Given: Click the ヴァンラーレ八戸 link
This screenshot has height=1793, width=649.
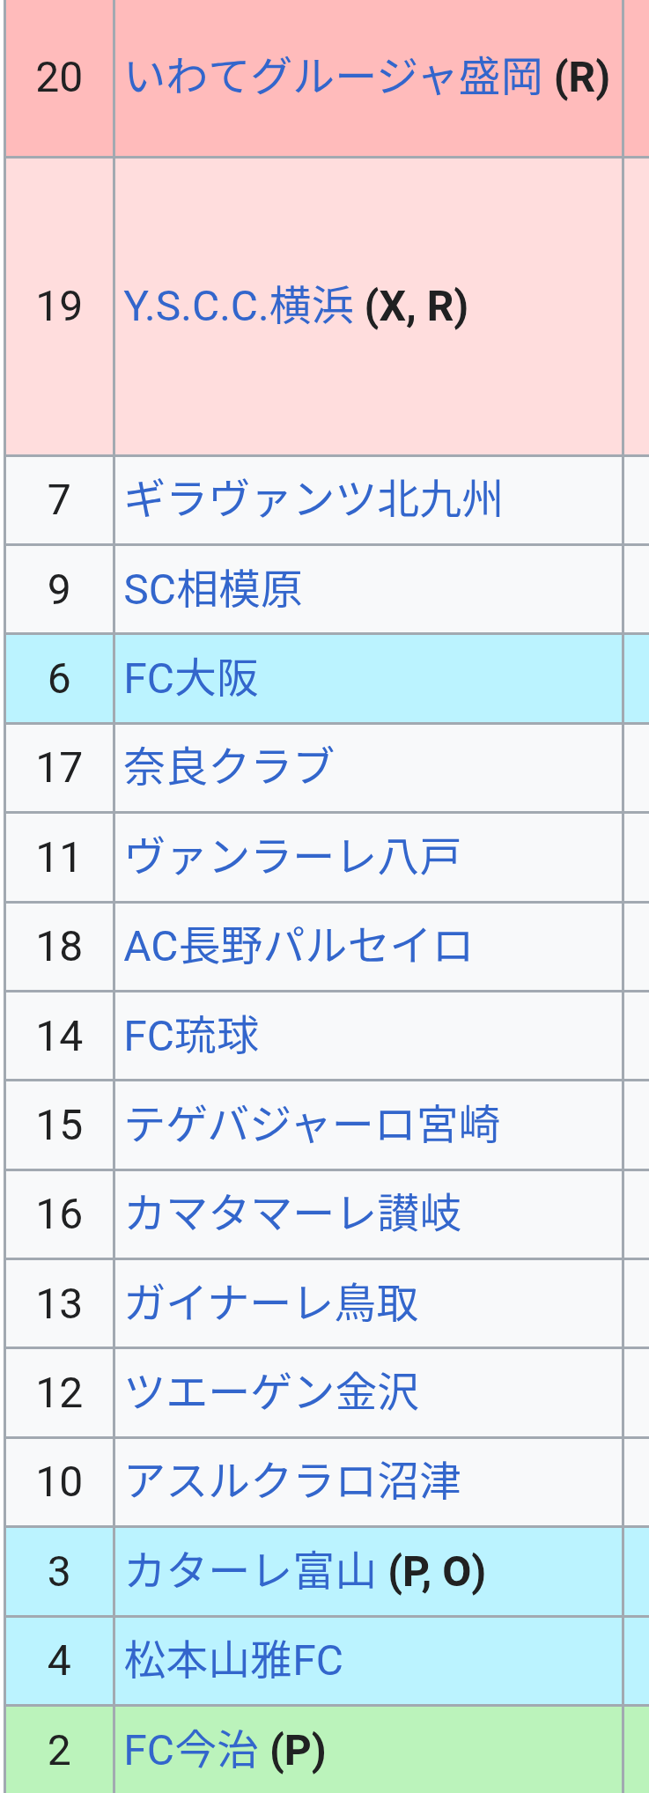Looking at the screenshot, I should tap(292, 857).
